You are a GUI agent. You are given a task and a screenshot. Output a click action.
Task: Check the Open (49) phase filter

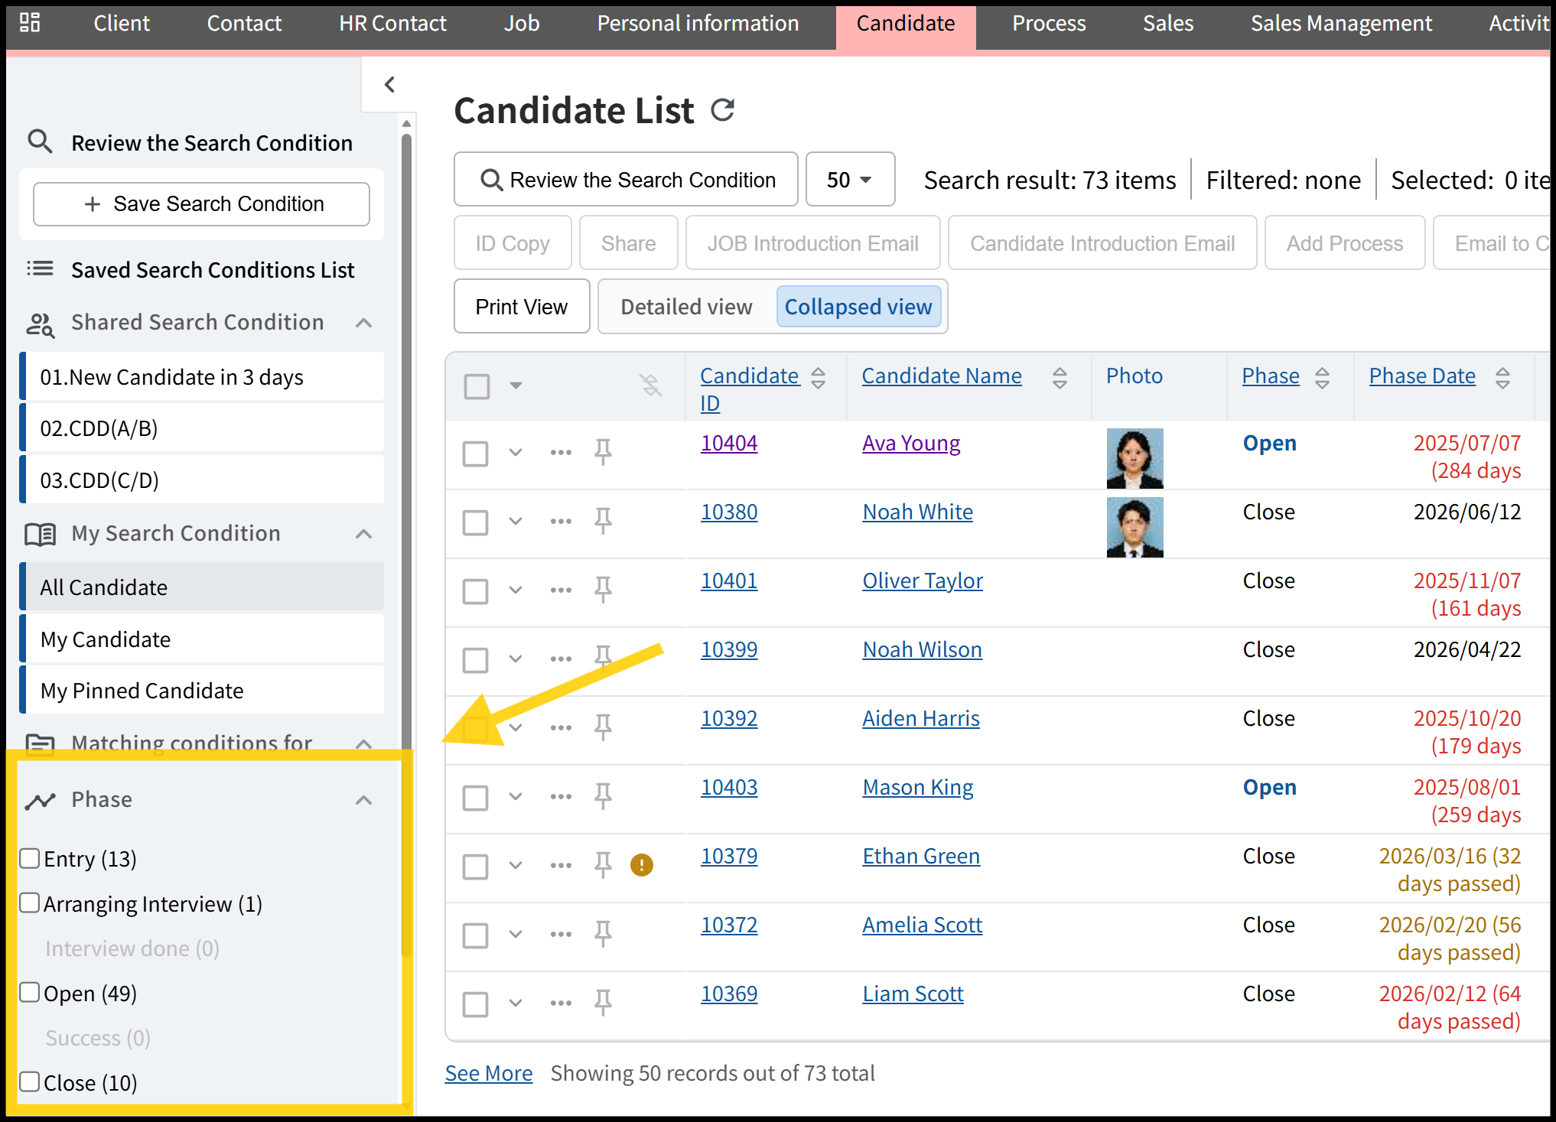coord(30,993)
